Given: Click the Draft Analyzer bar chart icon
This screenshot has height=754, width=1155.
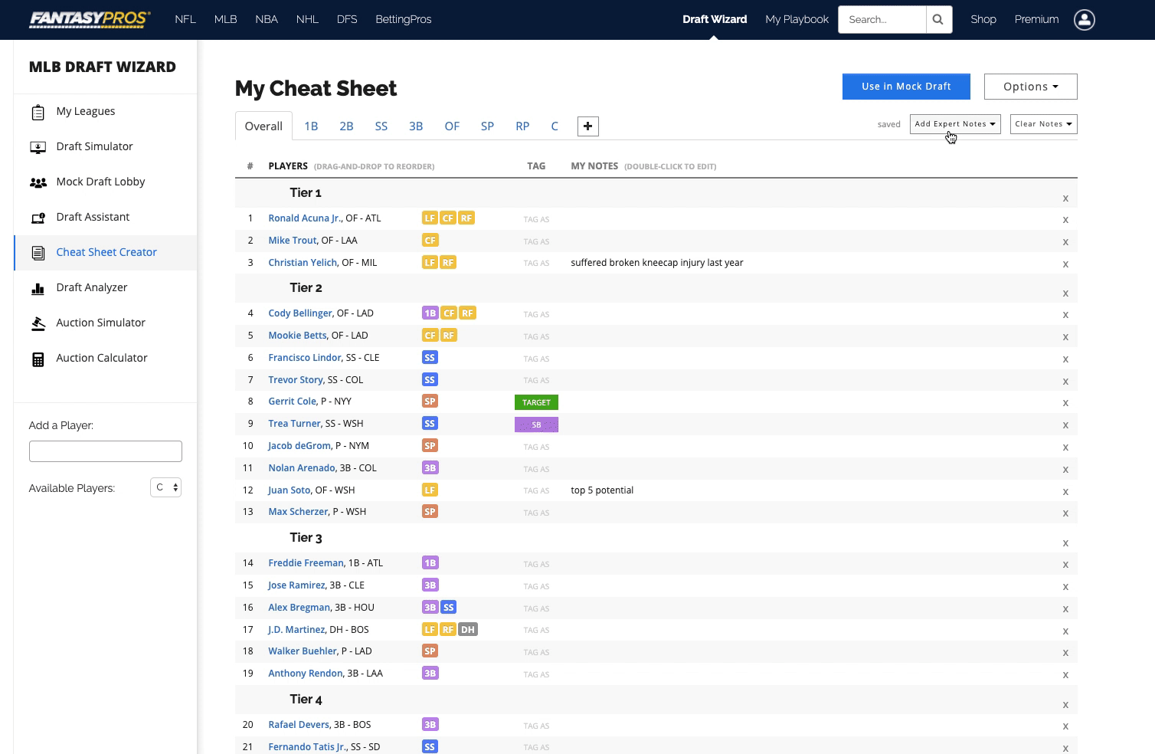Looking at the screenshot, I should click(x=38, y=288).
